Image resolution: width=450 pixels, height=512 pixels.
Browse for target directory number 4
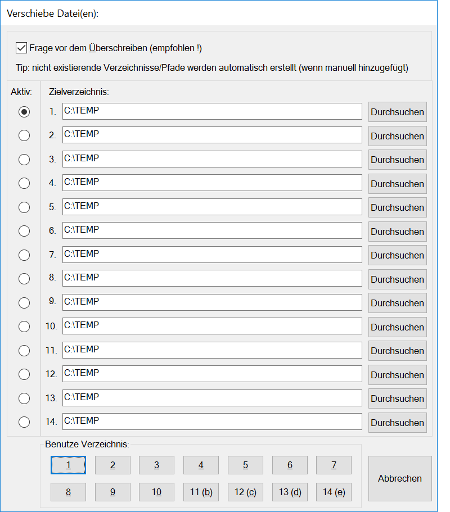(x=397, y=184)
